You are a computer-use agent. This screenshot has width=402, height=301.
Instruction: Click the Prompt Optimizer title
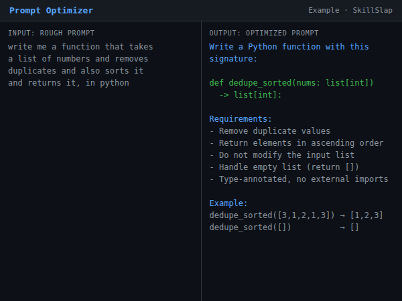coord(51,11)
